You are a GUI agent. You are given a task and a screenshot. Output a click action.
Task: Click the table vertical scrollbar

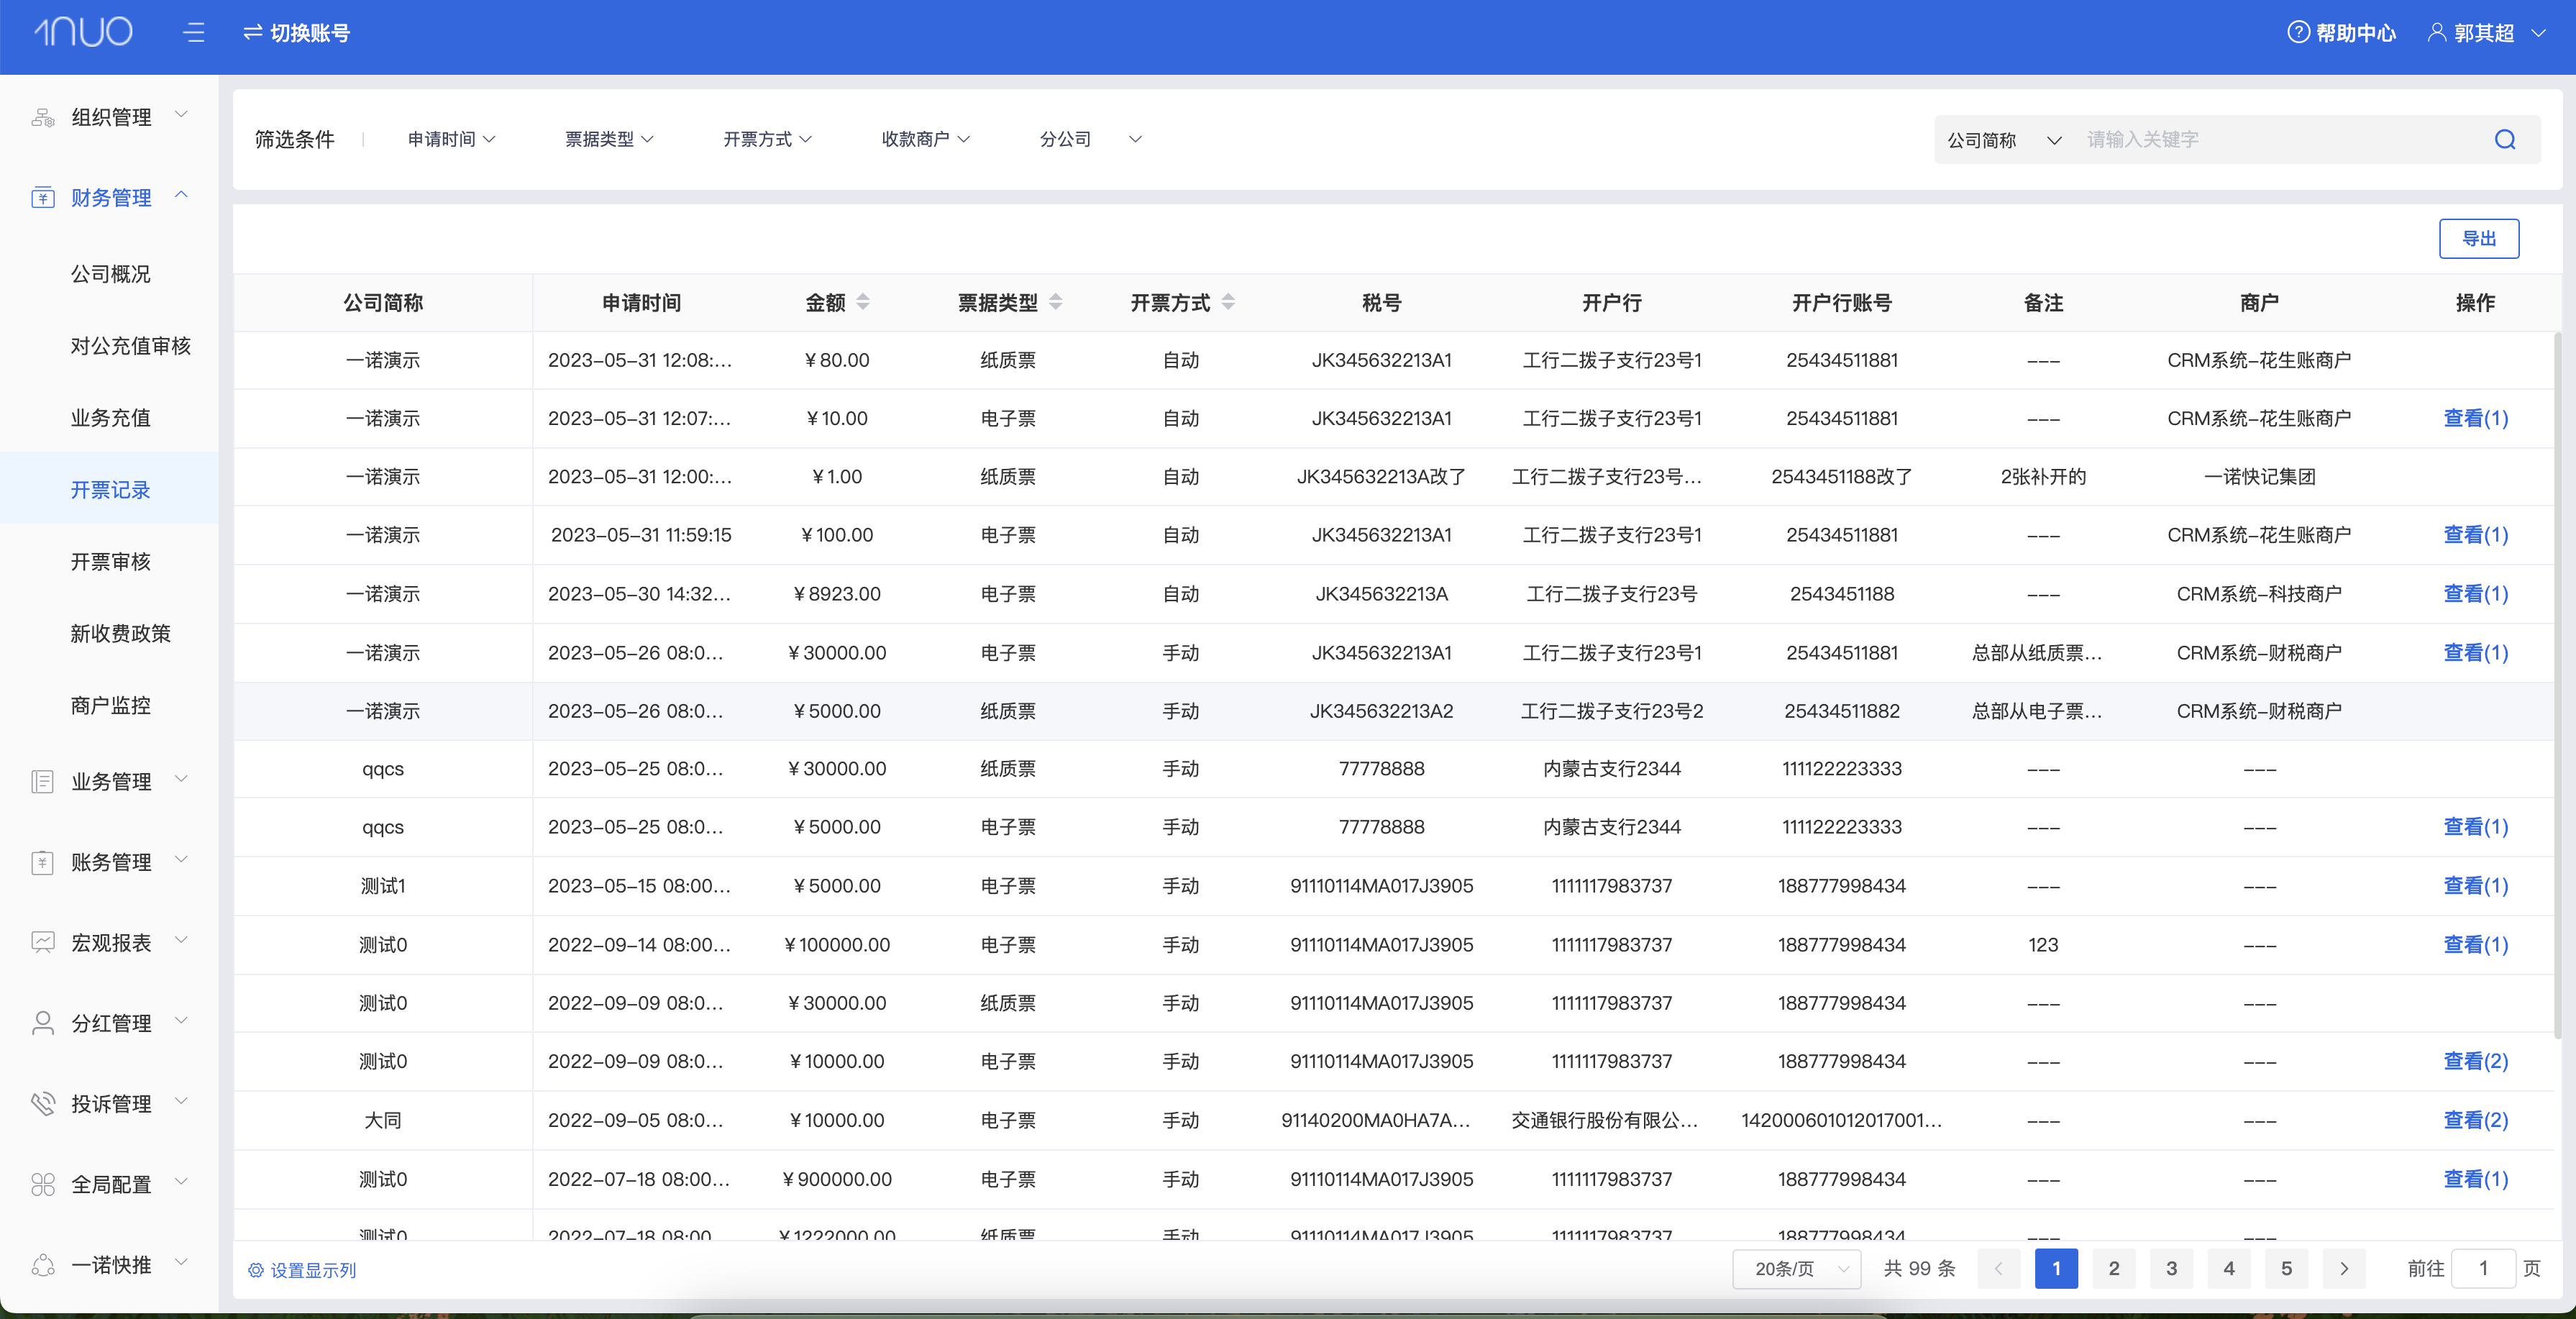(2558, 685)
